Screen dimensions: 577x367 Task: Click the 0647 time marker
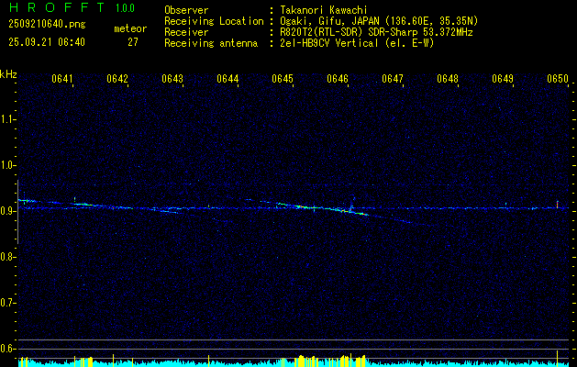pyautogui.click(x=393, y=79)
